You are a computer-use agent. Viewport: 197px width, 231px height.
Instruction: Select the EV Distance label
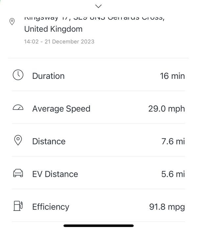coord(55,174)
